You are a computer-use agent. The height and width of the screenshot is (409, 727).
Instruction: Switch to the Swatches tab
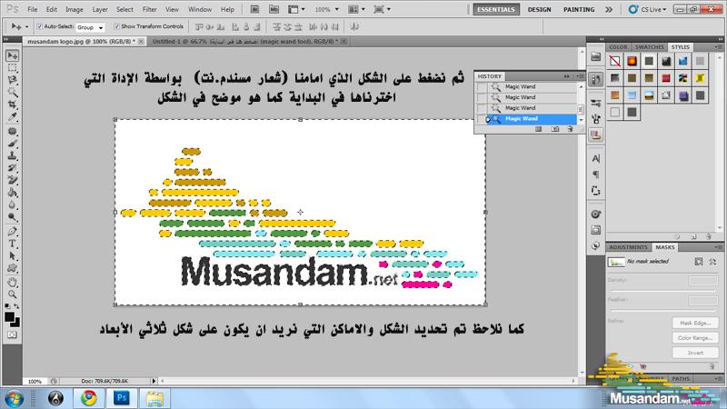point(649,47)
